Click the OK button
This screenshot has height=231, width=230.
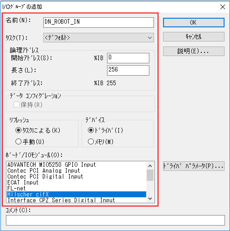pyautogui.click(x=194, y=23)
